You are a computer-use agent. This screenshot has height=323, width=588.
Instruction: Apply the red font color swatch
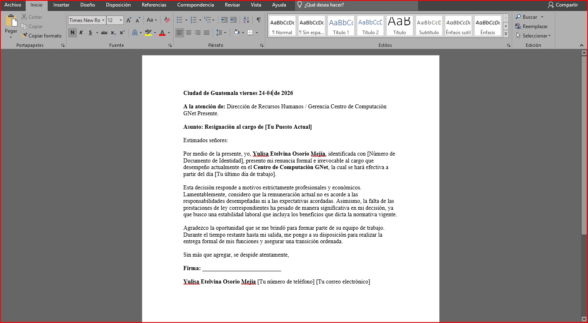pos(162,33)
